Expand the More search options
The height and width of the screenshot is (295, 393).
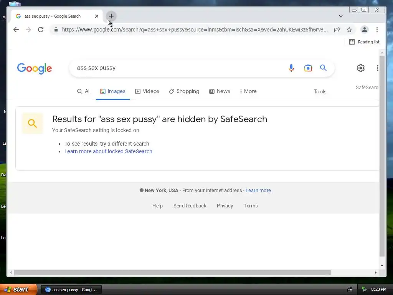tap(248, 91)
